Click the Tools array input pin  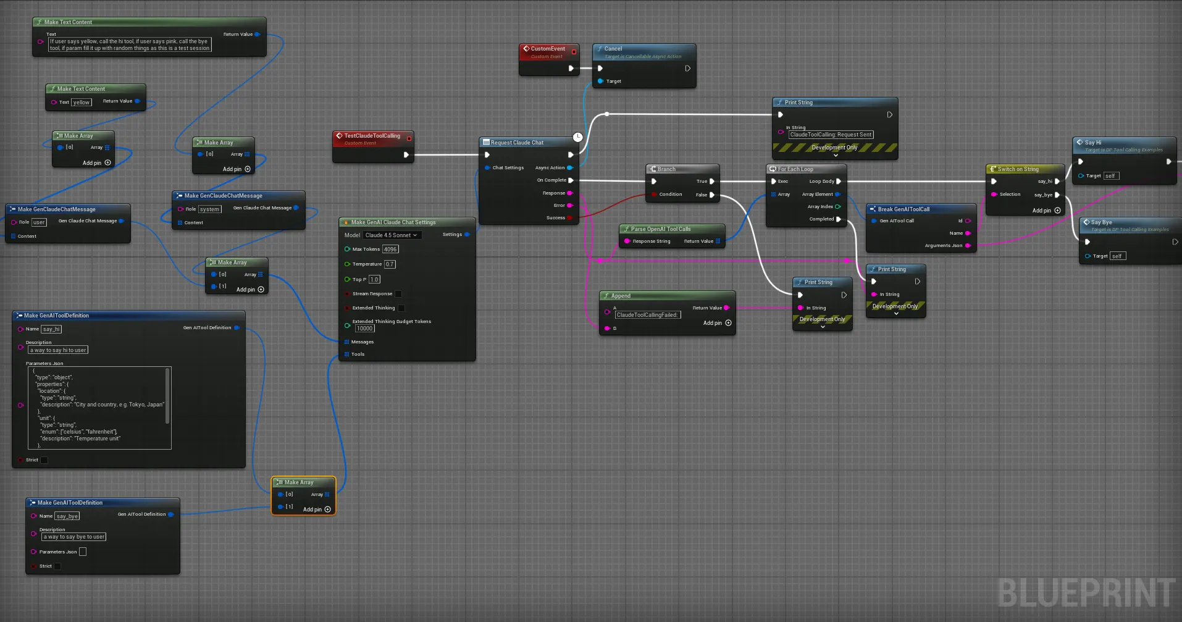pos(346,354)
